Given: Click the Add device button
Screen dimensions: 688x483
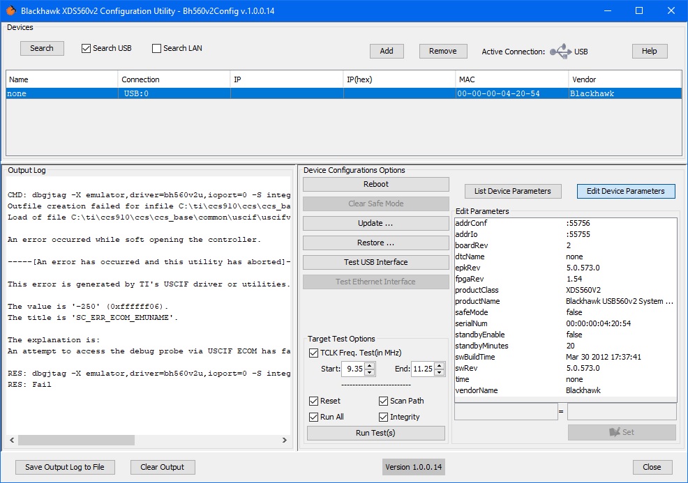Looking at the screenshot, I should (387, 51).
